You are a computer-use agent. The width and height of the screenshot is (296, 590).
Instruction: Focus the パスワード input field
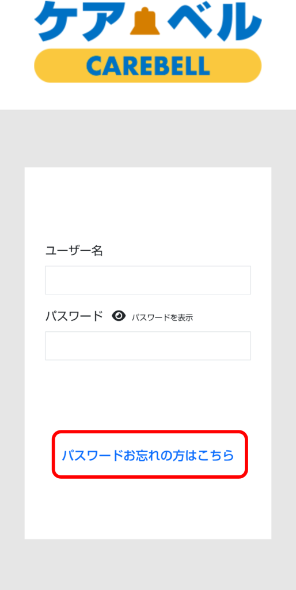148,346
